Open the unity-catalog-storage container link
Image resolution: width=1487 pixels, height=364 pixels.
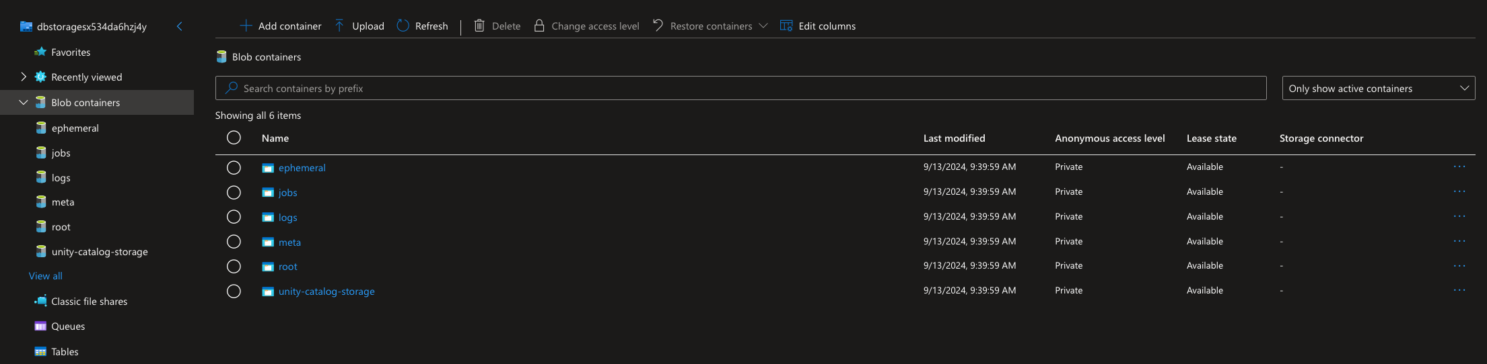[326, 291]
